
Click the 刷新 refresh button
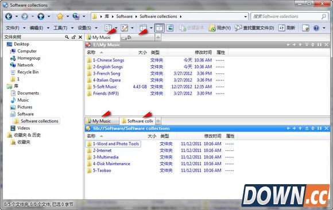pyautogui.click(x=287, y=28)
